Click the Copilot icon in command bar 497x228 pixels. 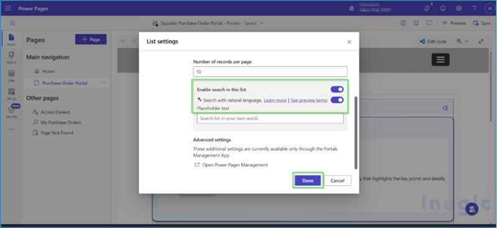[403, 23]
